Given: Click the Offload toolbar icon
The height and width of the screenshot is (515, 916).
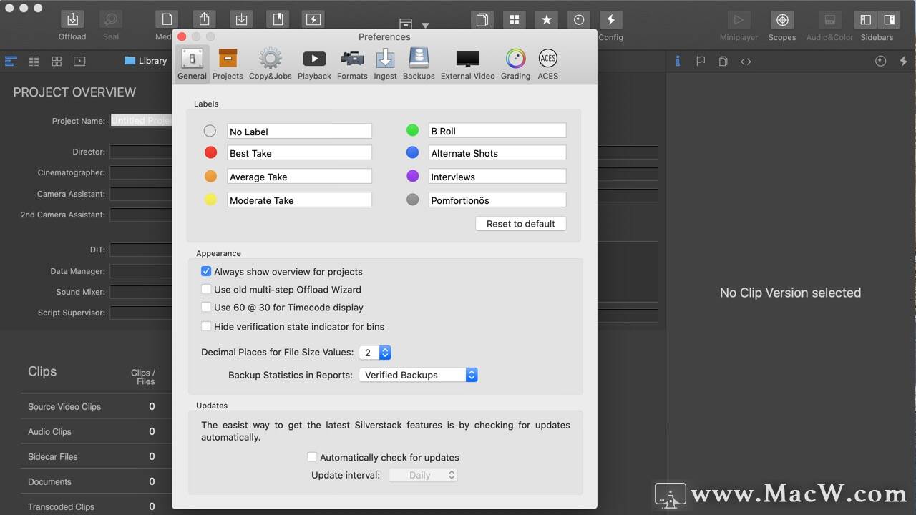Looking at the screenshot, I should pos(72,20).
